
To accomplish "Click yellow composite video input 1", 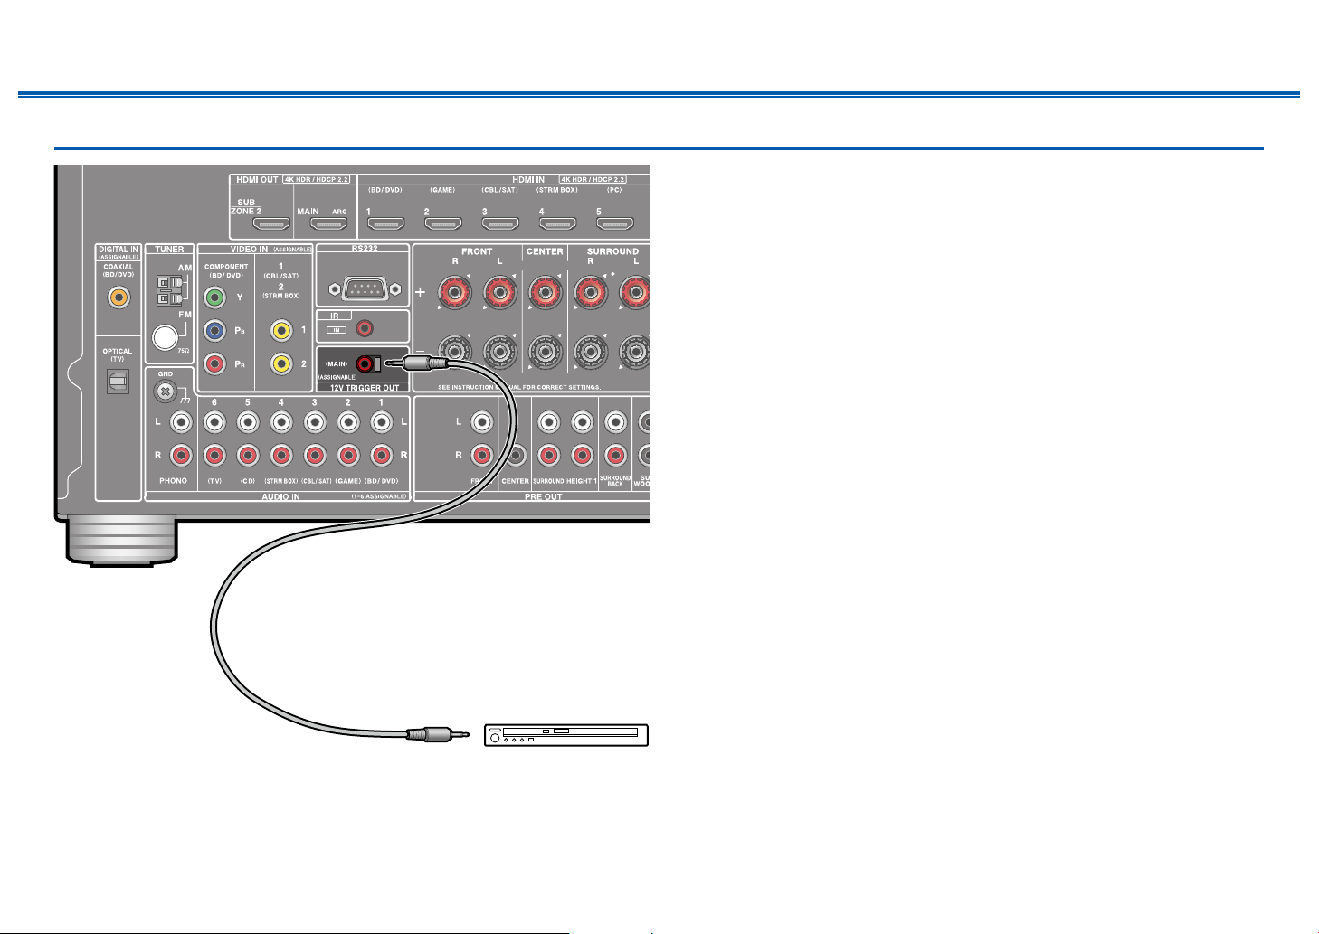I will pyautogui.click(x=282, y=331).
